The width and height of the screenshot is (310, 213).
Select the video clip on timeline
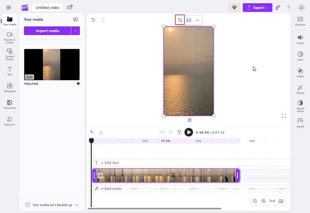click(166, 176)
